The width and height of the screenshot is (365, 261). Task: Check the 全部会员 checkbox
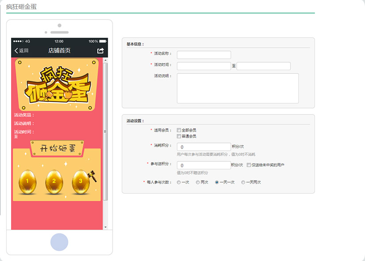pyautogui.click(x=179, y=130)
